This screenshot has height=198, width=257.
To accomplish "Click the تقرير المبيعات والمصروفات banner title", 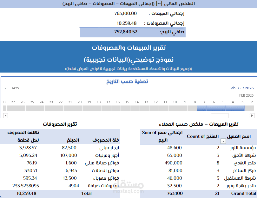I will 129,48.
